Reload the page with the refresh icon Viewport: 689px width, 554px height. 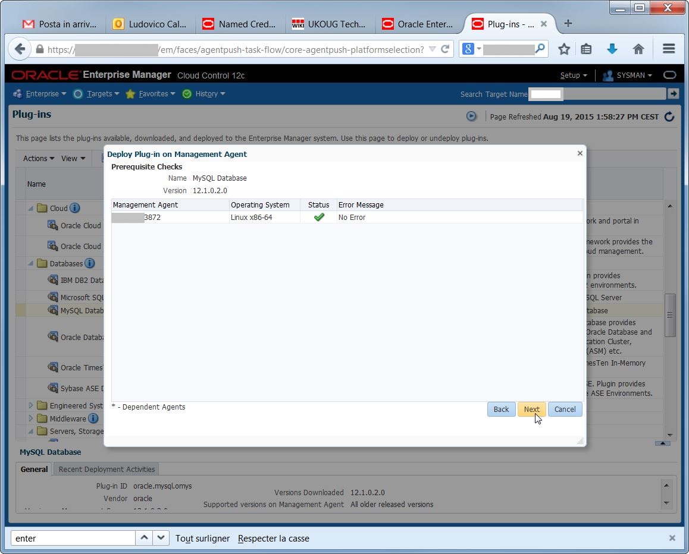click(x=444, y=49)
